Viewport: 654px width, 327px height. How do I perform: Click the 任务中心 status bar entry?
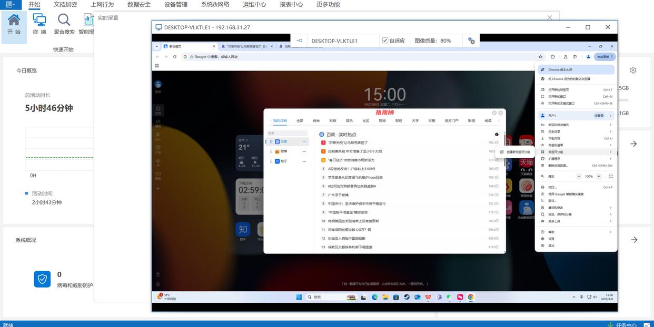tap(621, 324)
